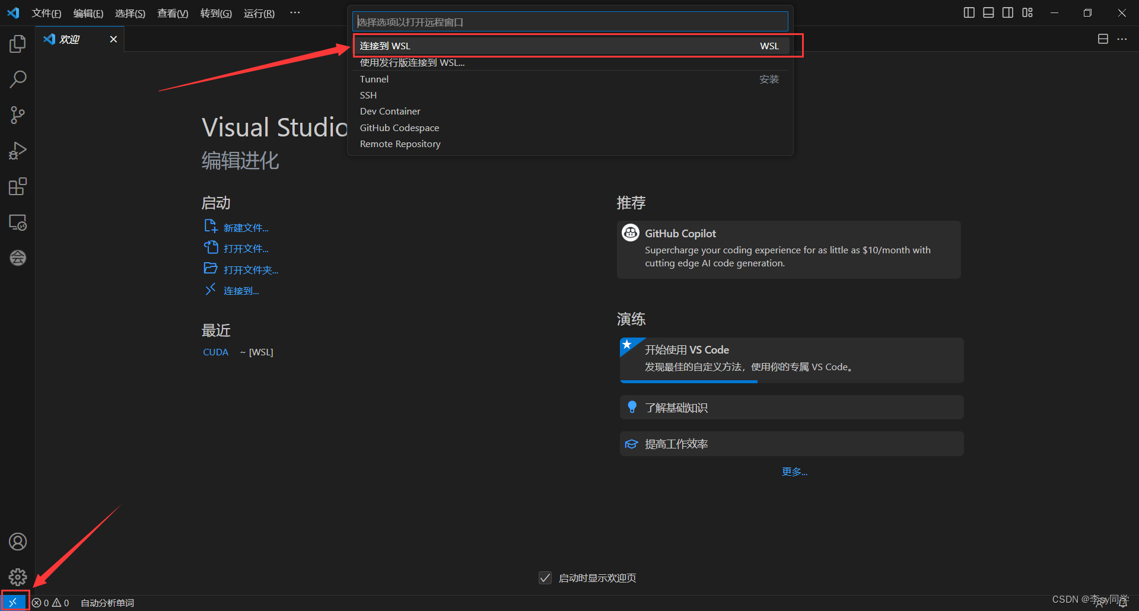This screenshot has width=1139, height=611.
Task: Open the recent CUDA WSL folder
Action: (215, 352)
